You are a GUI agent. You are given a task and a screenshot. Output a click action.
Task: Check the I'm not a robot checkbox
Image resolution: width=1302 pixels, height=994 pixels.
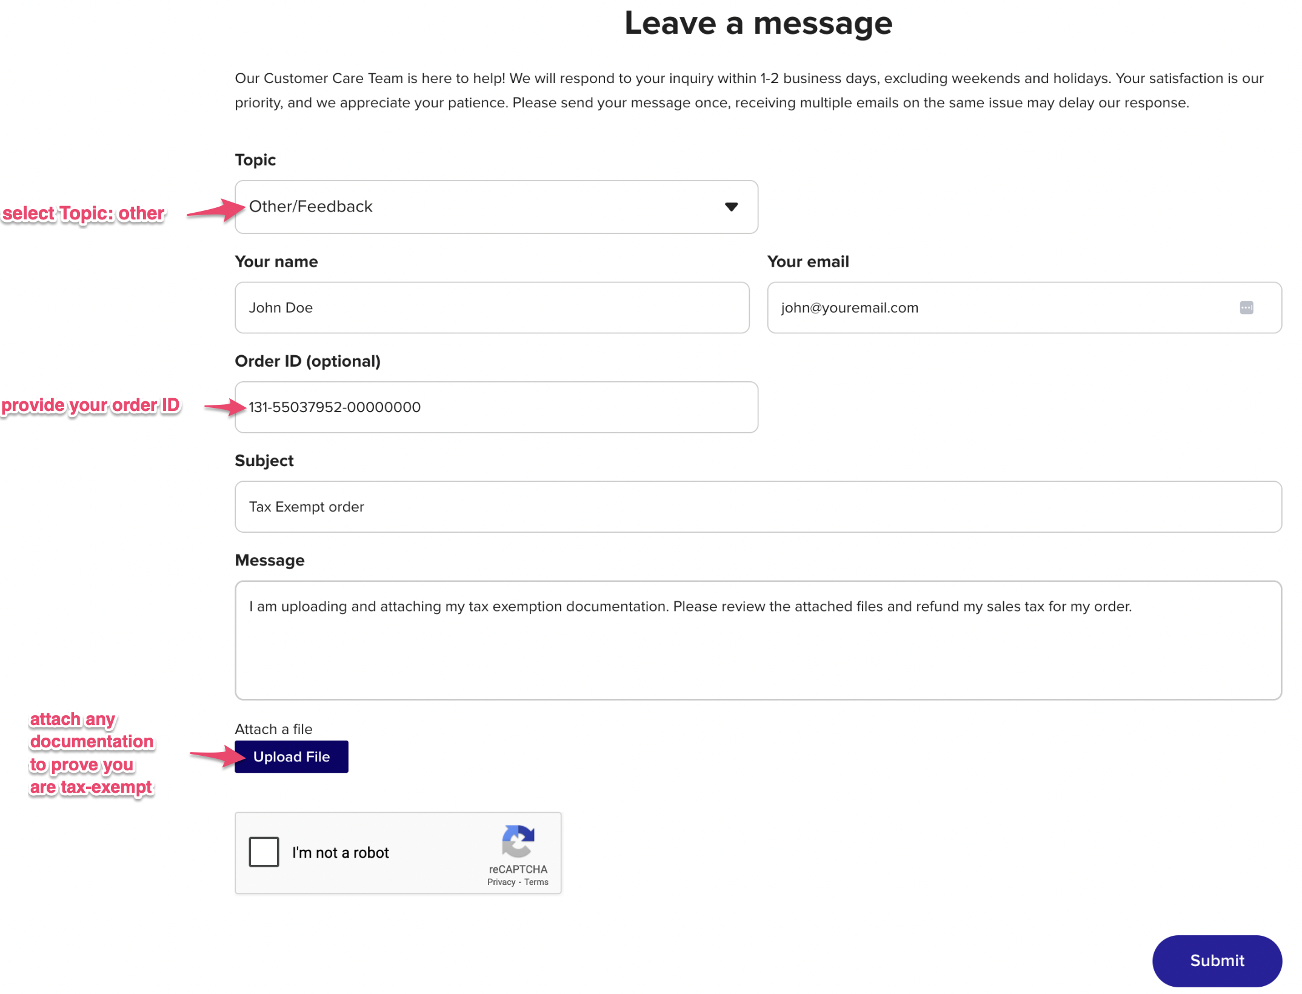tap(264, 852)
